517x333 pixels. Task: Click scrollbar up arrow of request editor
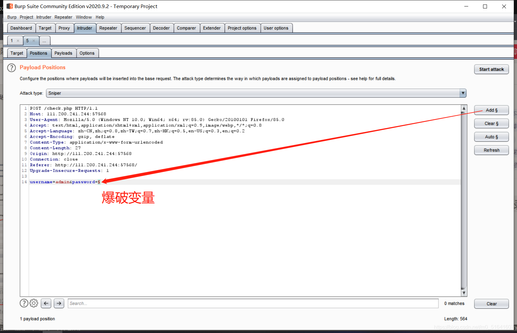[464, 108]
